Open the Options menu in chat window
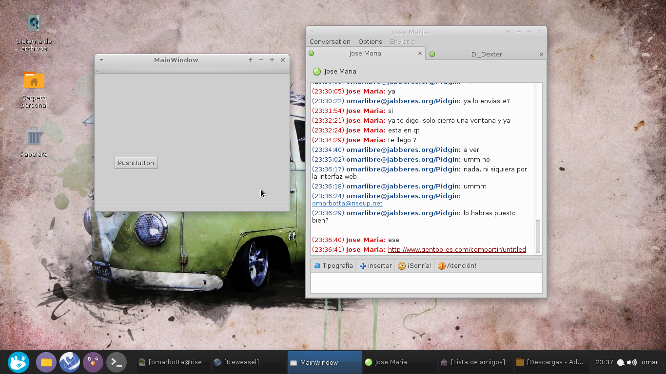 370,42
